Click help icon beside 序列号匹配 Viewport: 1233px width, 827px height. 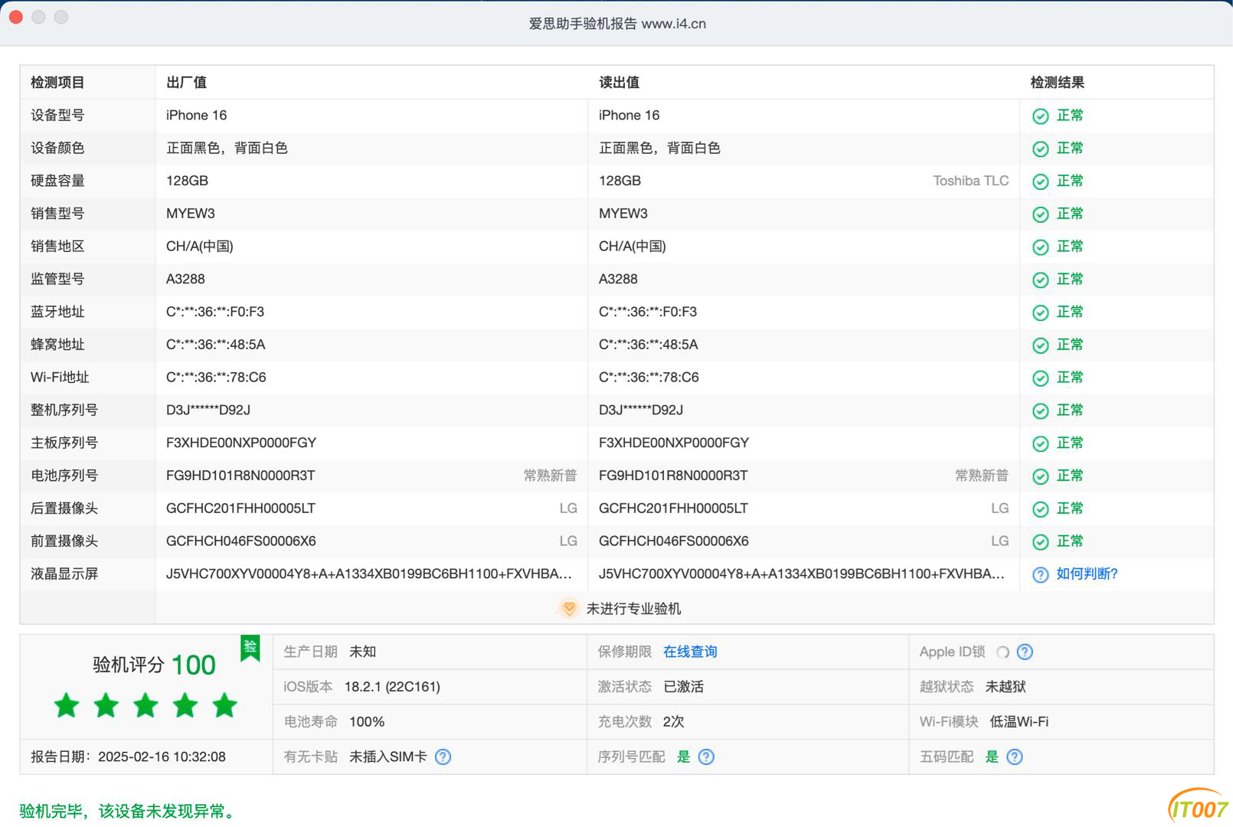click(x=706, y=757)
